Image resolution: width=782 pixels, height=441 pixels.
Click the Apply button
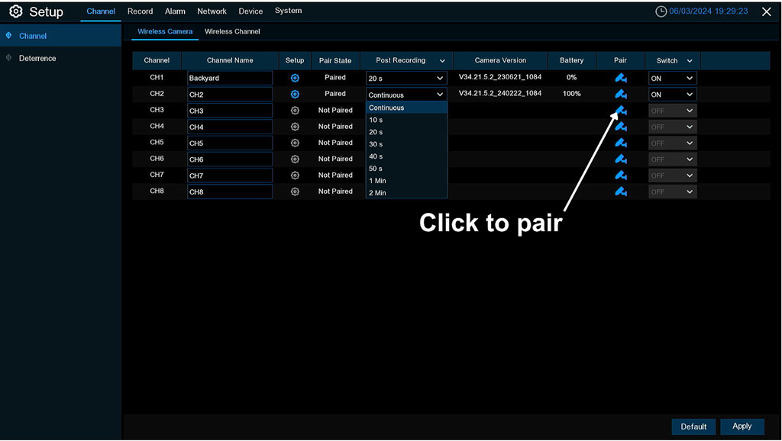tap(742, 427)
